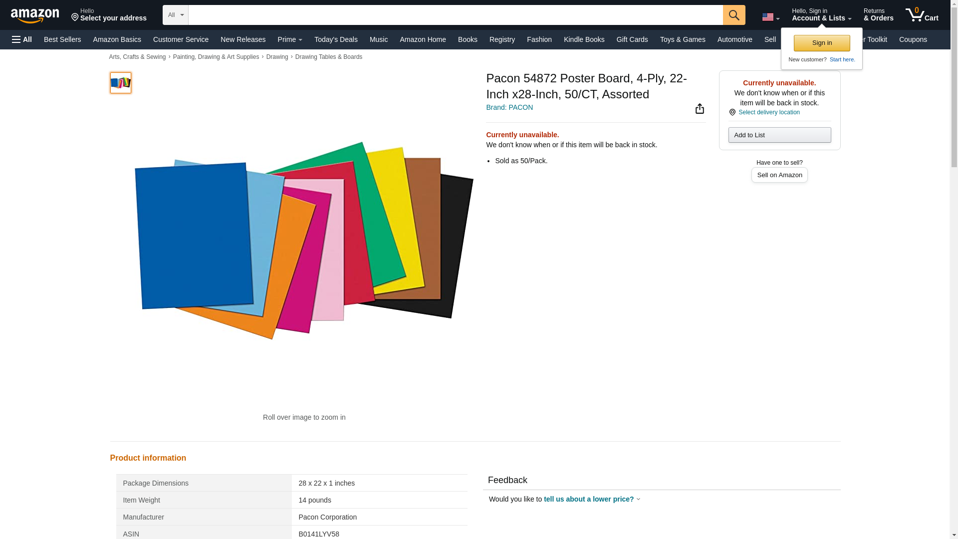Focus the search input field
The height and width of the screenshot is (539, 958).
point(455,15)
